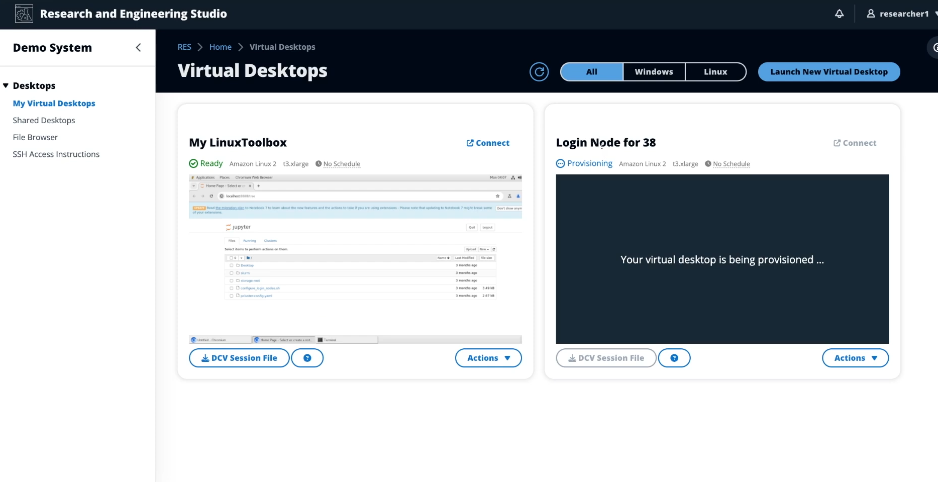The image size is (938, 482).
Task: Click the researcher1 profile icon
Action: coord(871,14)
